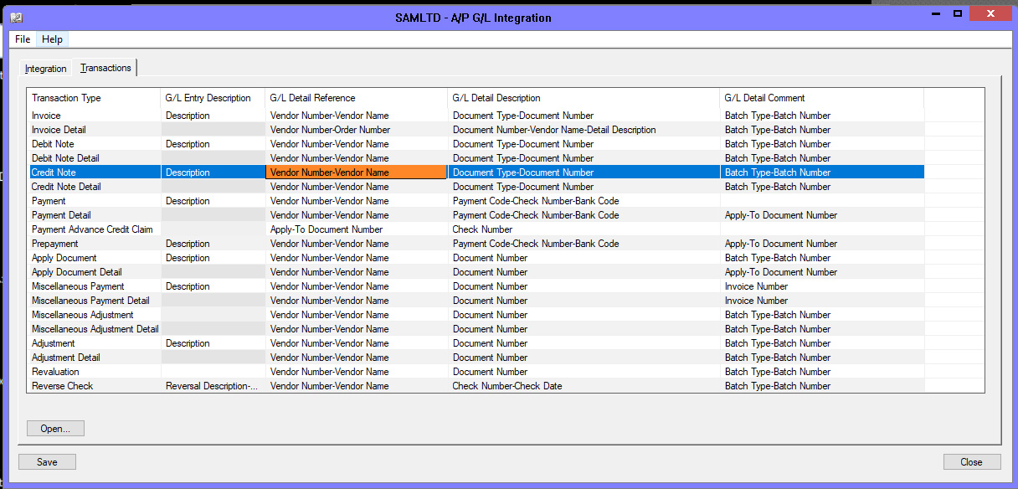Click the G/L Detail Reference column header
The width and height of the screenshot is (1018, 489).
[357, 98]
